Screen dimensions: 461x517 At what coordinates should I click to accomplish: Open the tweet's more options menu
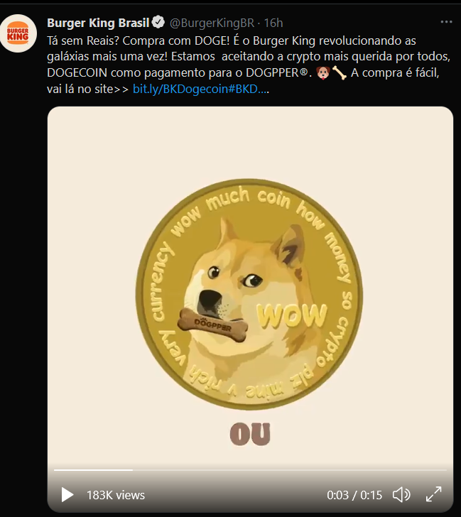pyautogui.click(x=446, y=22)
